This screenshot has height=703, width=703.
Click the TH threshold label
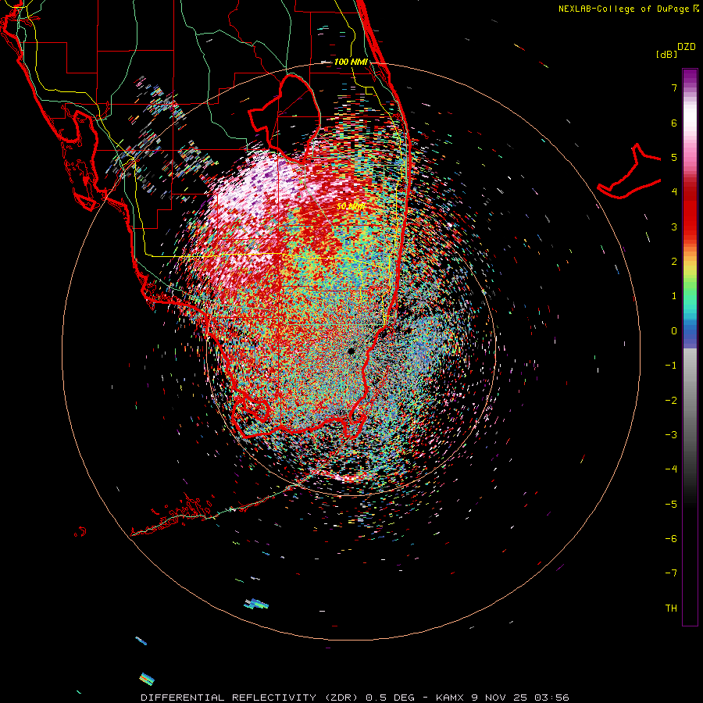click(x=671, y=608)
